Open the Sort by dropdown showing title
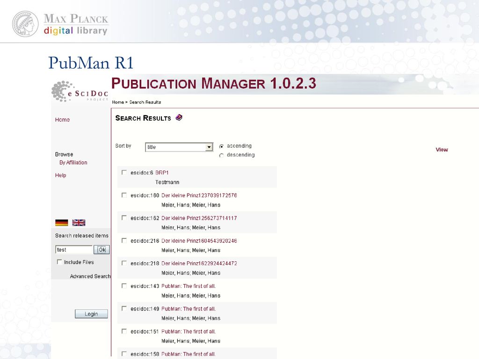Image resolution: width=479 pixels, height=359 pixels. 179,147
